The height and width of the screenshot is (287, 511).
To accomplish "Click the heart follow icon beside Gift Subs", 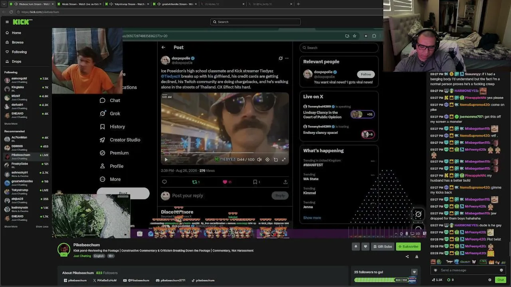I will click(365, 246).
